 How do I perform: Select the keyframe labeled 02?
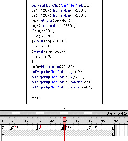pyautogui.click(x=39, y=128)
